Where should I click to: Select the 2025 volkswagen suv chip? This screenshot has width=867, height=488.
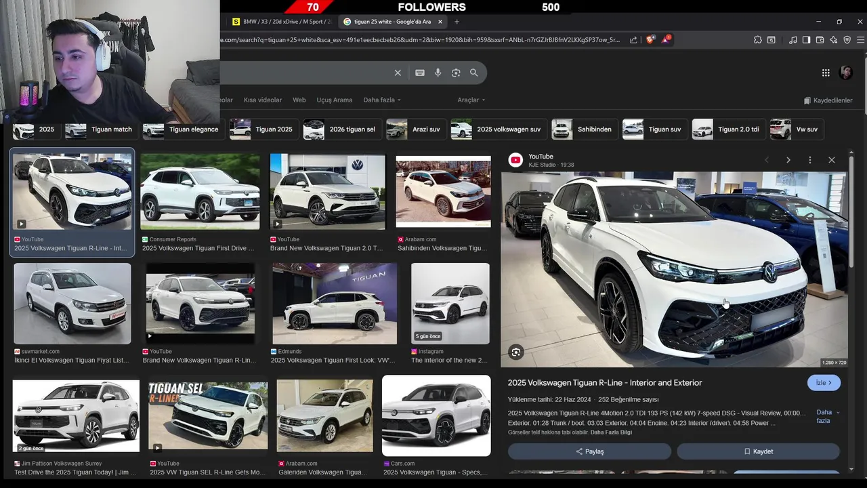498,129
